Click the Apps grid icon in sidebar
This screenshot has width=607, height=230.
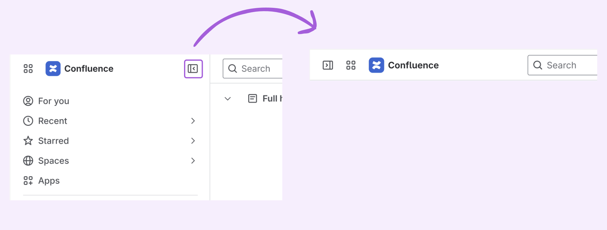click(x=28, y=181)
